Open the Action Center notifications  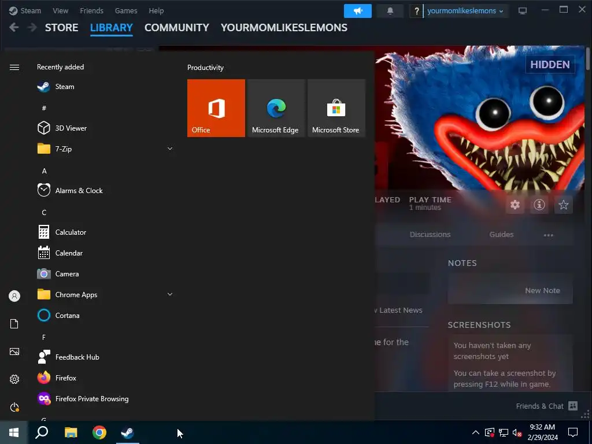tap(573, 432)
